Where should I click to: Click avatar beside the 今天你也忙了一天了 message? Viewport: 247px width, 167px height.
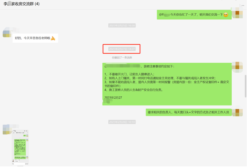[x=237, y=13]
